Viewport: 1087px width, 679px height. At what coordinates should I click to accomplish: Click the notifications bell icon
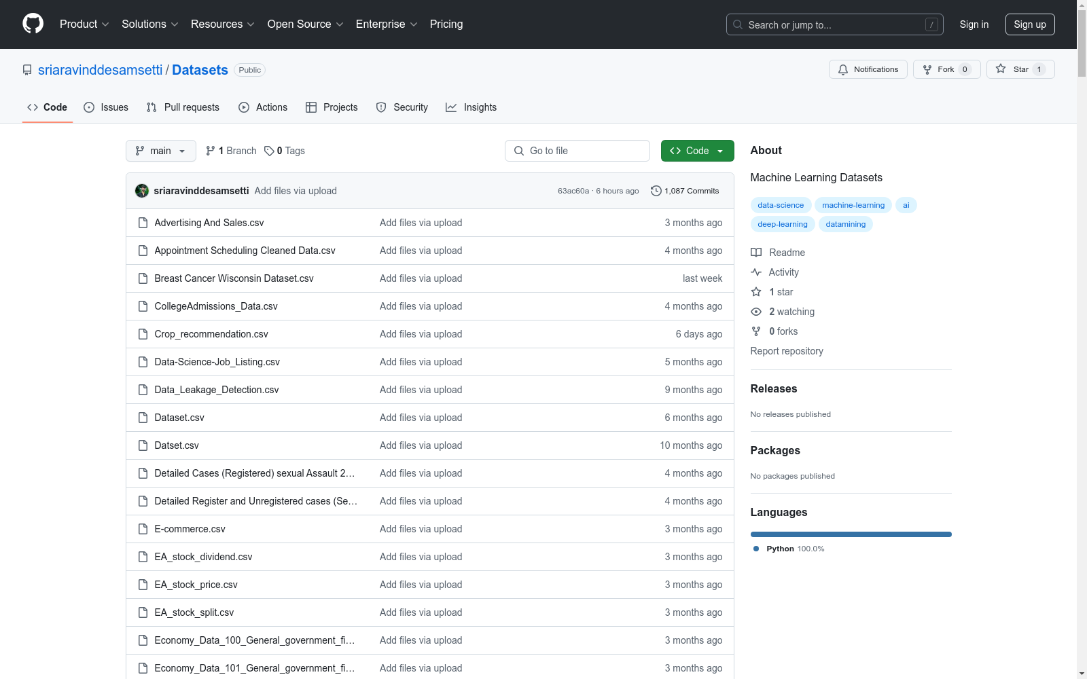coord(843,69)
